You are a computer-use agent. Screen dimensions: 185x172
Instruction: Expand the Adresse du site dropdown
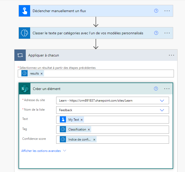(x=162, y=101)
